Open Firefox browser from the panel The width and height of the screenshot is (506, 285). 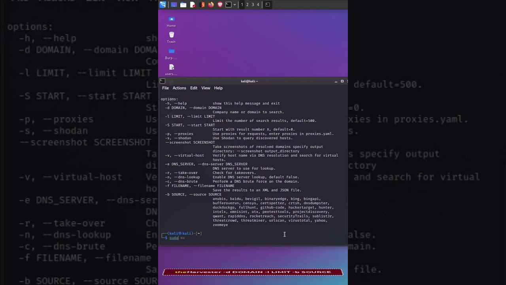pyautogui.click(x=211, y=4)
